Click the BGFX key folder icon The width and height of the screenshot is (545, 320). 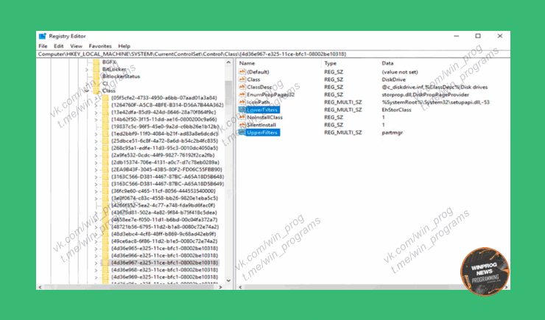point(96,62)
